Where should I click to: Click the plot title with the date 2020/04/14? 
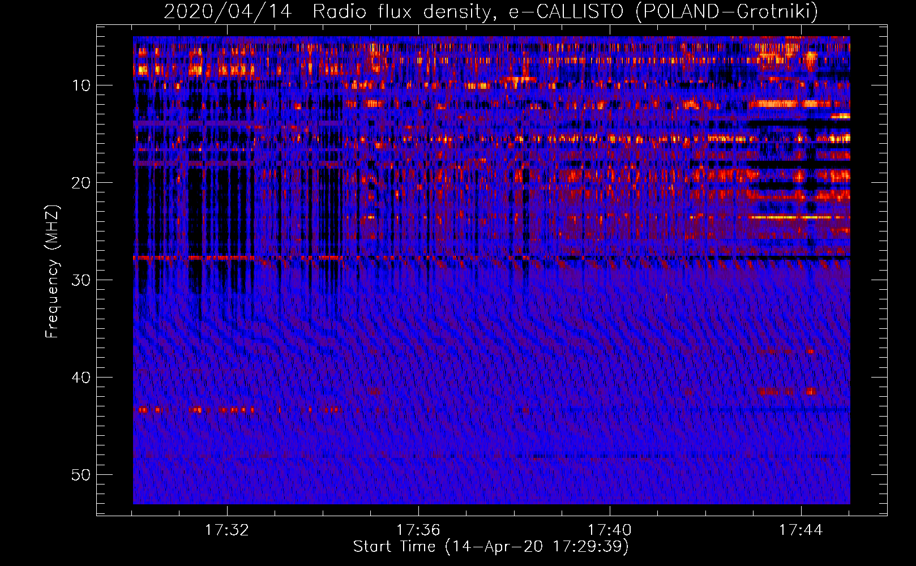tap(491, 11)
